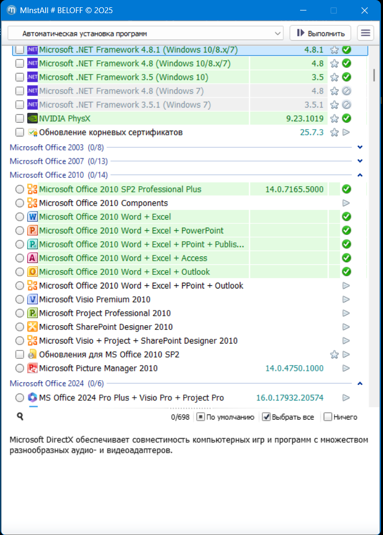Collapse the Microsoft Office 2010 group
This screenshot has height=535, width=383.
coord(359,175)
